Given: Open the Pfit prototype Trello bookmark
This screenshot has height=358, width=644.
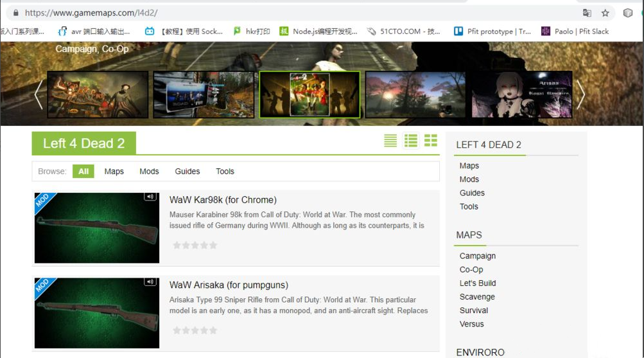Looking at the screenshot, I should 492,31.
